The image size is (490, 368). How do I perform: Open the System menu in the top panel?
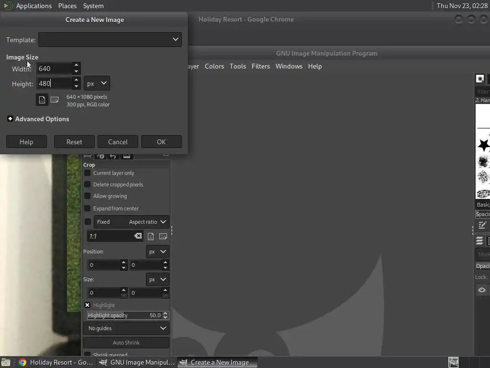click(93, 6)
